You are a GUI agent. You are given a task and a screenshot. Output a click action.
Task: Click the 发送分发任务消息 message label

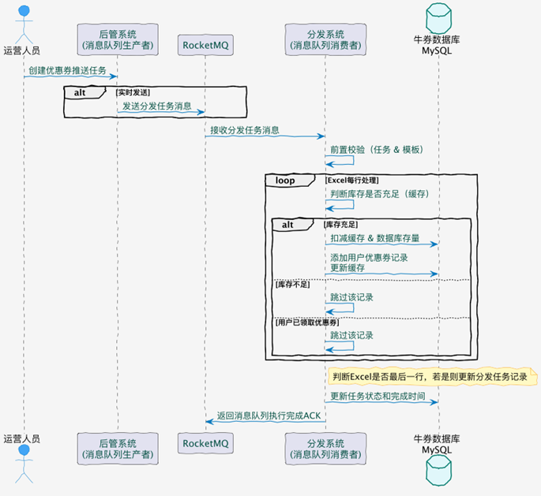point(156,106)
